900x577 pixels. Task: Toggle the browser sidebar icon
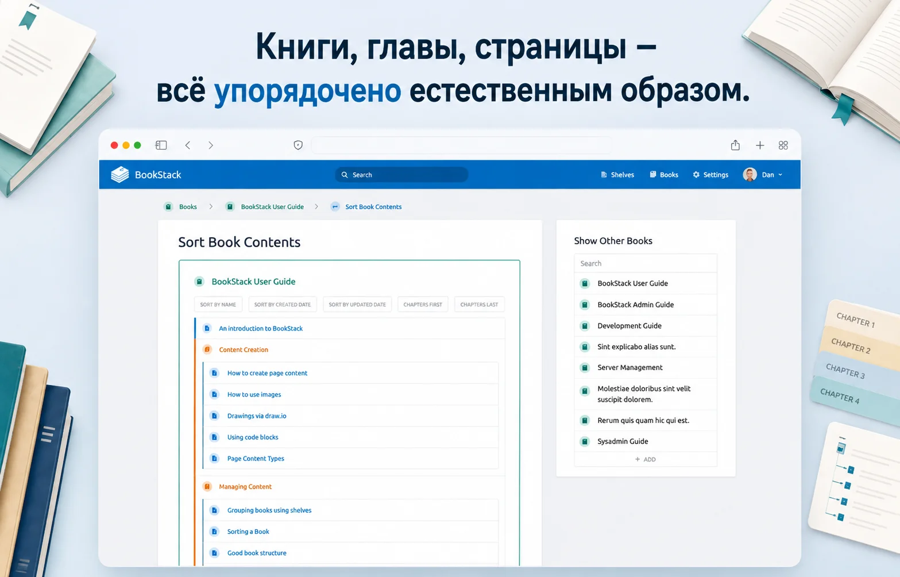tap(161, 145)
